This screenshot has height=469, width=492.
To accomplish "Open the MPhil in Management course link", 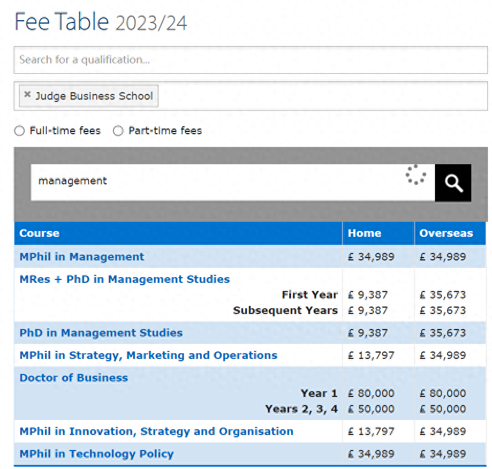I will click(x=82, y=256).
